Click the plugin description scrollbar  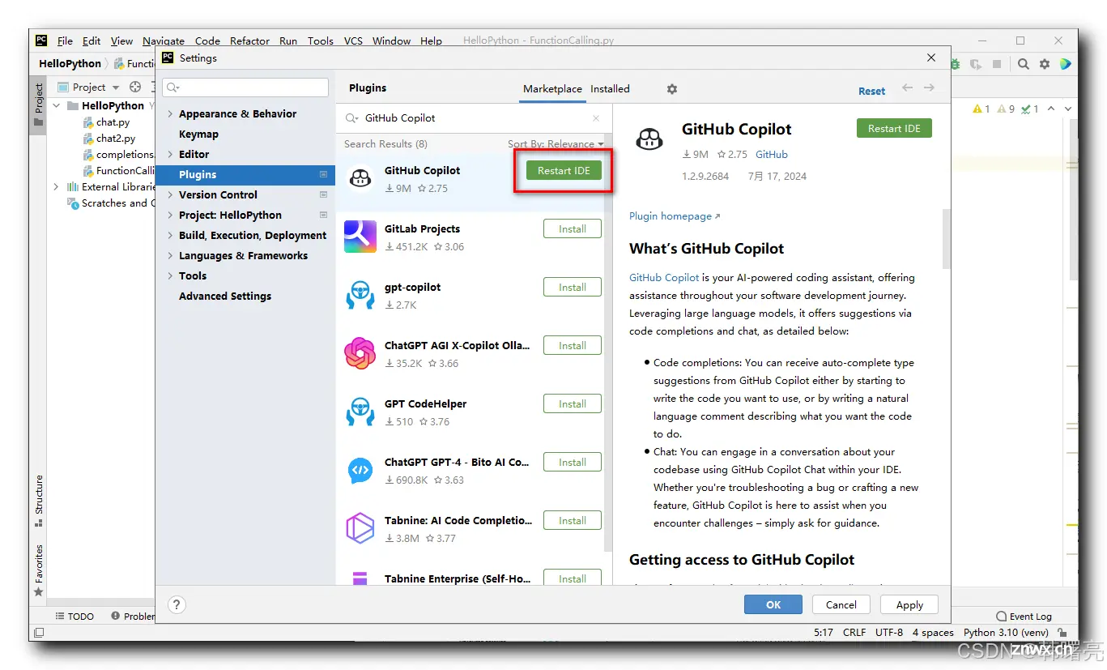coord(947,240)
